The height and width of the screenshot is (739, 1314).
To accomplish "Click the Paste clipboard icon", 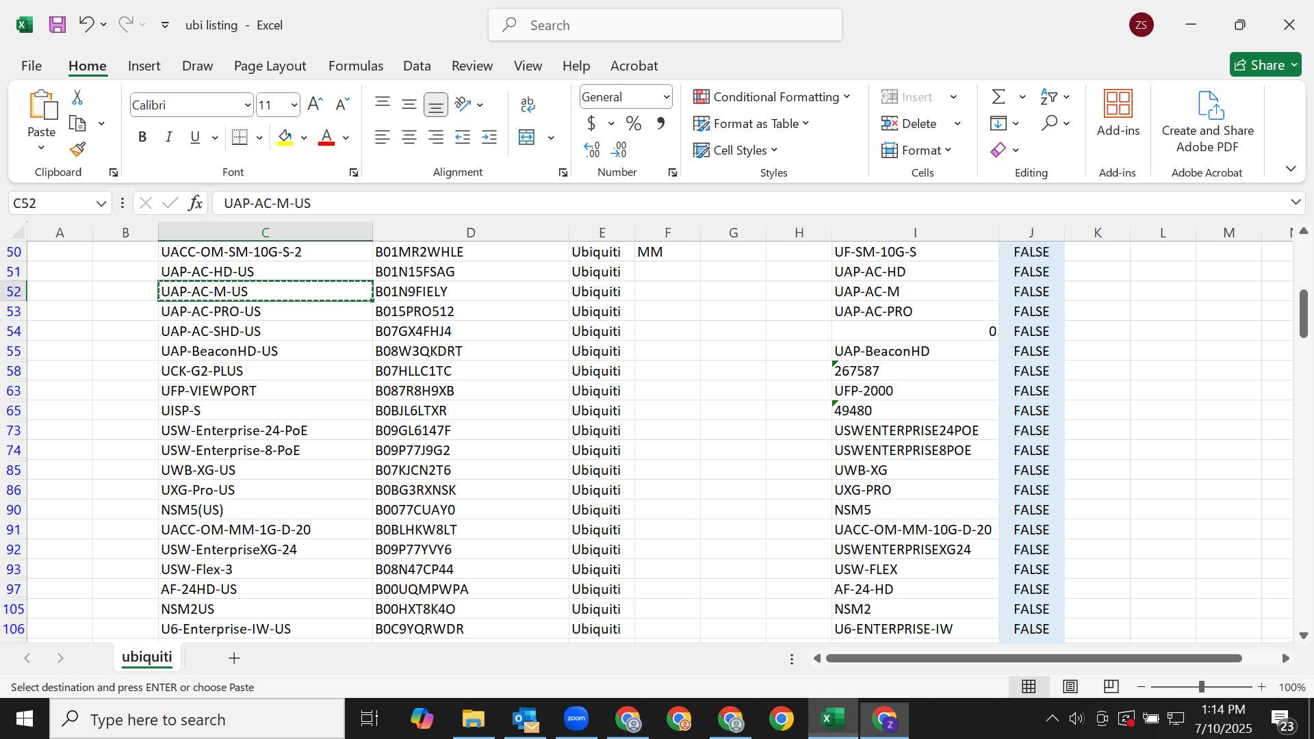I will pos(42,105).
